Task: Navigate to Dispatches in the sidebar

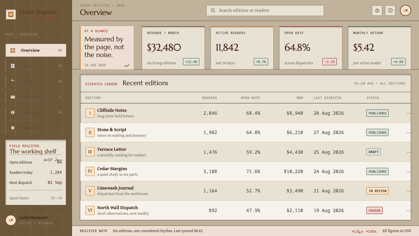Action: point(36,97)
